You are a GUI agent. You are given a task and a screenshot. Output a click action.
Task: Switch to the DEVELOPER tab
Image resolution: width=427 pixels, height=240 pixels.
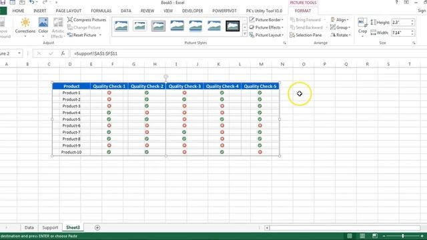tap(192, 11)
